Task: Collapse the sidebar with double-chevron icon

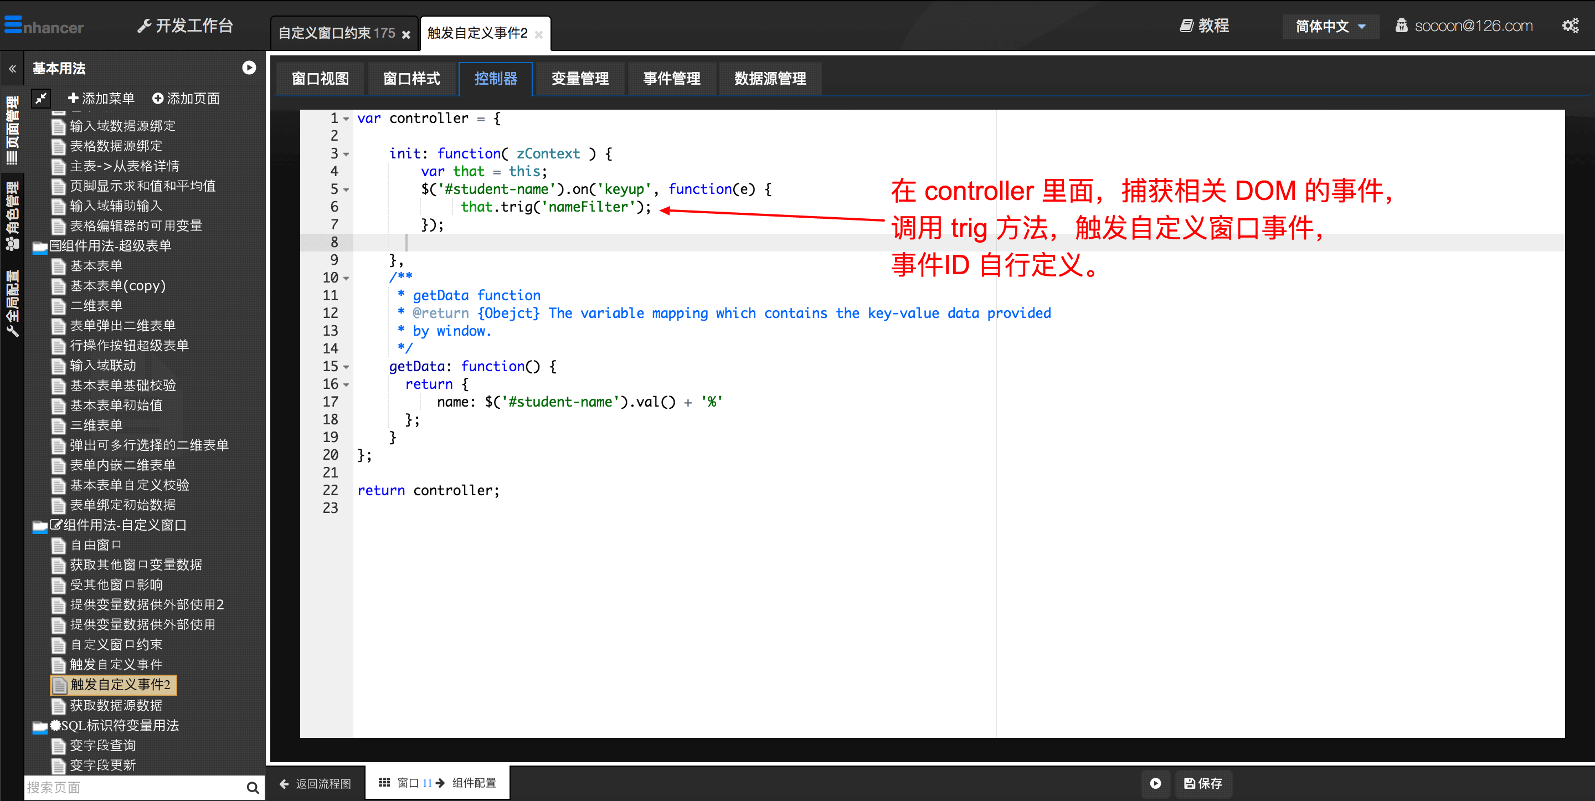Action: pos(12,68)
